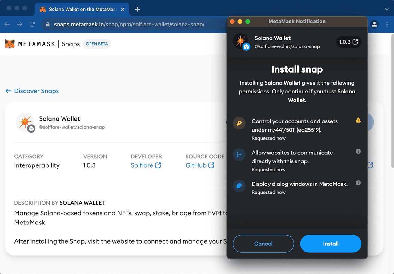Go back to Discover Snaps
Screen dimensions: 394x274
(32, 91)
